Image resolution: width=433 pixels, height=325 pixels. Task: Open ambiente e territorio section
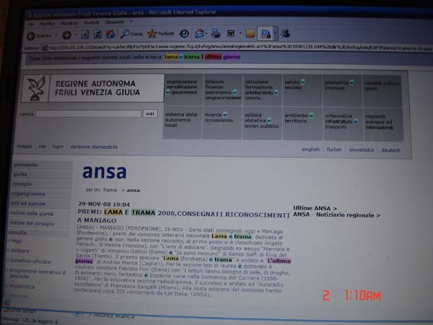click(302, 123)
